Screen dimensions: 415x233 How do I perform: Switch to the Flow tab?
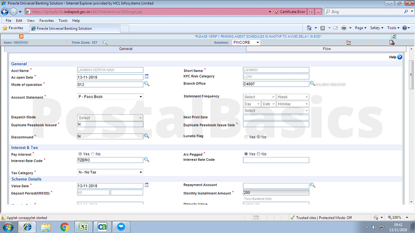coord(327,49)
